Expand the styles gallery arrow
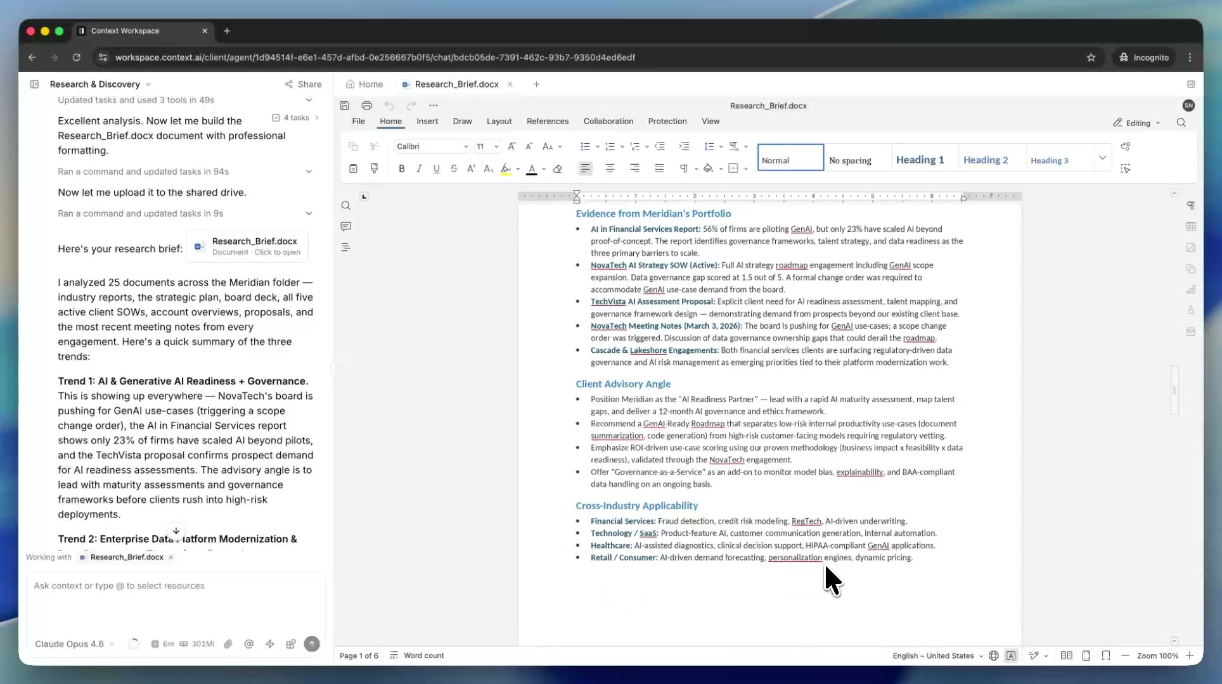 tap(1102, 158)
